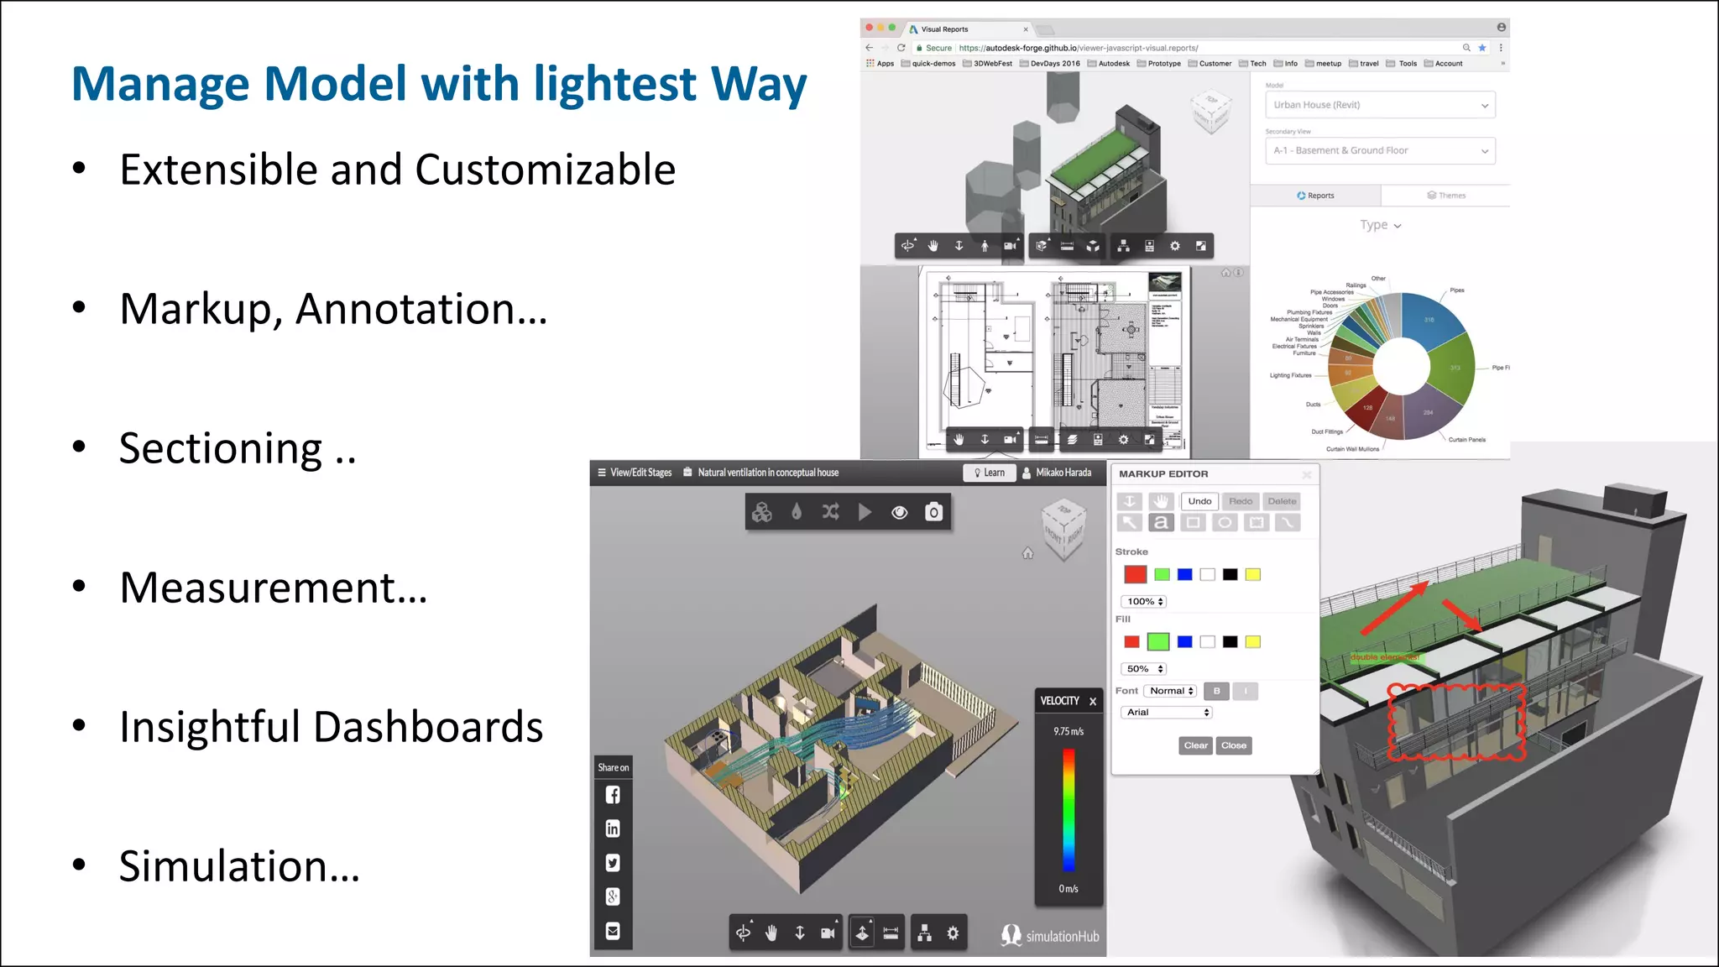Viewport: 1719px width, 967px height.
Task: Toggle the pan hand mode in Markup Editor
Action: (x=1161, y=501)
